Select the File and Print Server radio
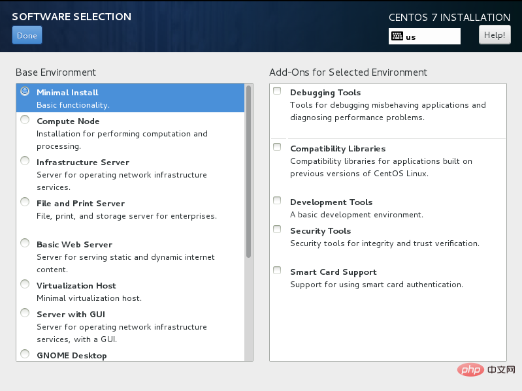The width and height of the screenshot is (522, 391). (x=25, y=202)
